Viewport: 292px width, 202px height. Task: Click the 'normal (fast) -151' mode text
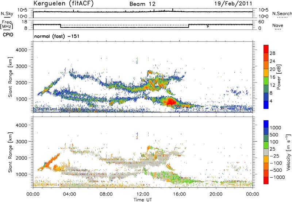[x=57, y=36]
